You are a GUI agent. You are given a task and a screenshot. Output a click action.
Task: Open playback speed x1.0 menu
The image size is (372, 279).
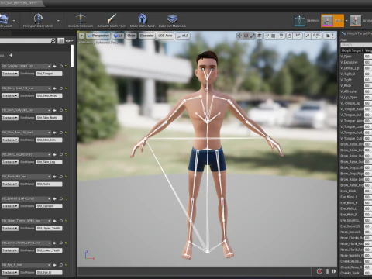coord(183,36)
